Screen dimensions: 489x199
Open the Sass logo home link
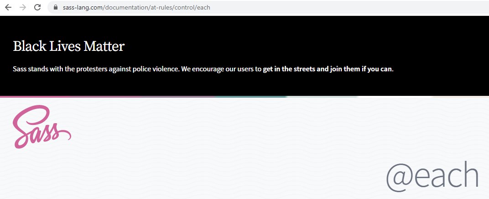tap(42, 127)
